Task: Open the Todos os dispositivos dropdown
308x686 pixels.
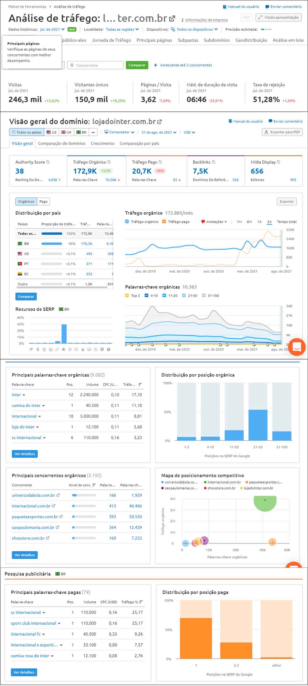Action: [x=194, y=29]
